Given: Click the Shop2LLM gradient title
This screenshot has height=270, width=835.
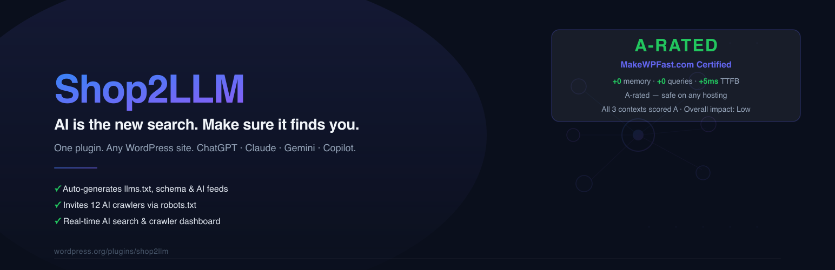Looking at the screenshot, I should click(150, 89).
